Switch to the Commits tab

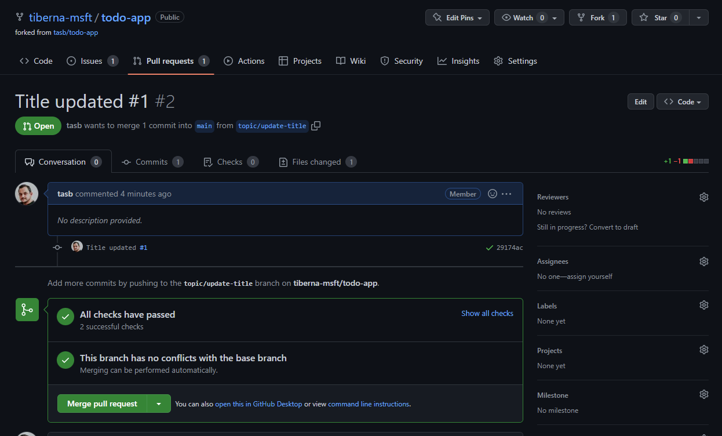click(152, 162)
